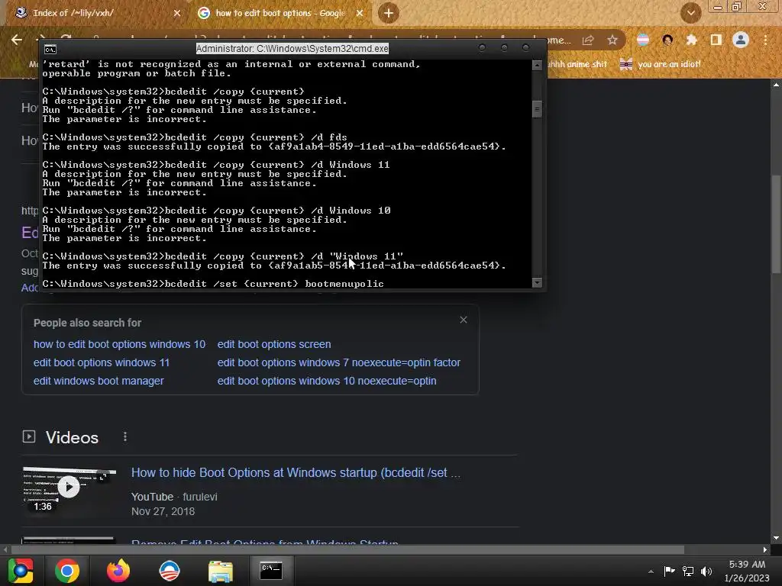Screen dimensions: 782x586
Task: Click the 'bcdedit /set {current} bootmenupolic' command line
Action: coord(213,284)
